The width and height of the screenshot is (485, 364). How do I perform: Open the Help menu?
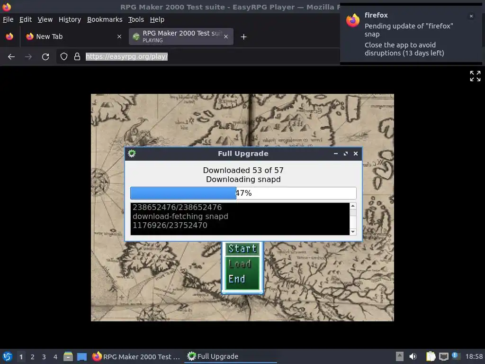[x=157, y=19]
